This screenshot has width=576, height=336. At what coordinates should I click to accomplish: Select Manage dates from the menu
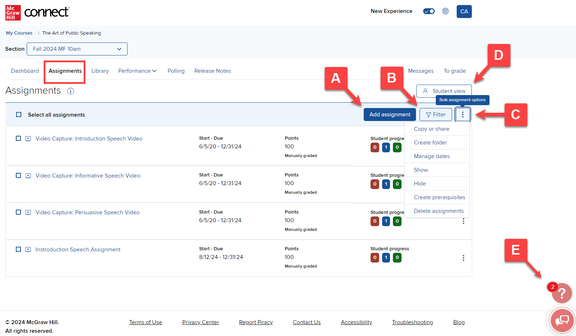click(x=431, y=156)
